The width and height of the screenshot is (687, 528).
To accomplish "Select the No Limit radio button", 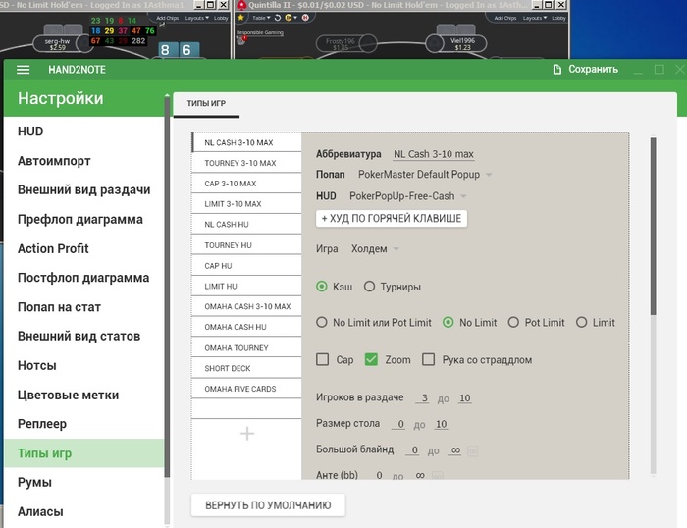I will coord(448,323).
